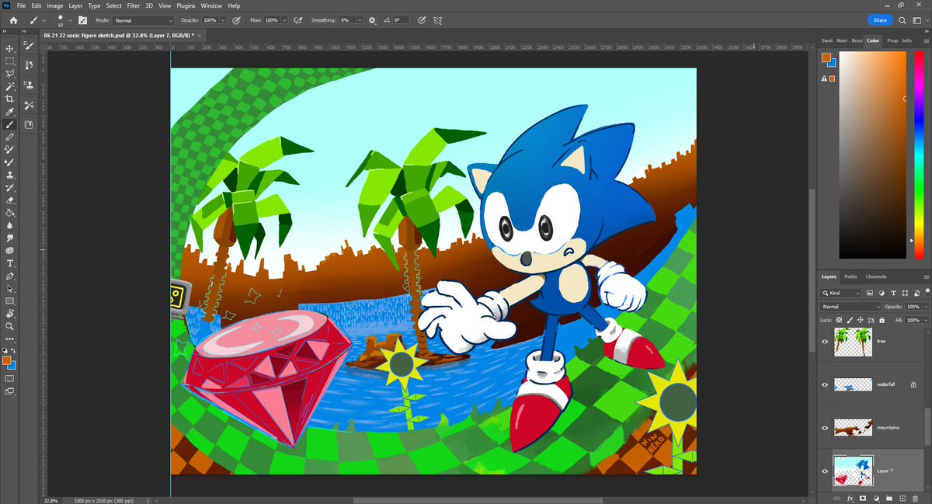Add layer mask at Layers panel bottom
Screen dimensions: 932x504
tap(864, 497)
